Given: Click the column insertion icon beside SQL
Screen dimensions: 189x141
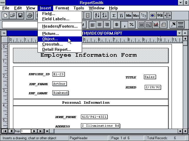Looking at the screenshot, I should click(x=168, y=16).
